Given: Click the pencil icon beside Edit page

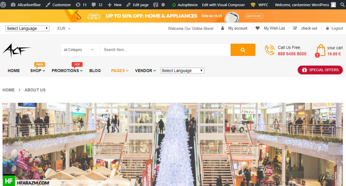Looking at the screenshot, I should click(128, 5).
